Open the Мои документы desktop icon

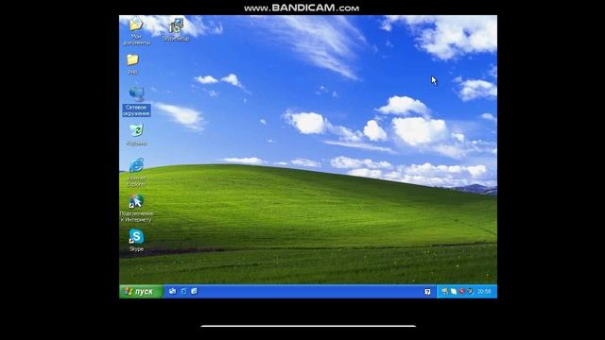tap(136, 30)
